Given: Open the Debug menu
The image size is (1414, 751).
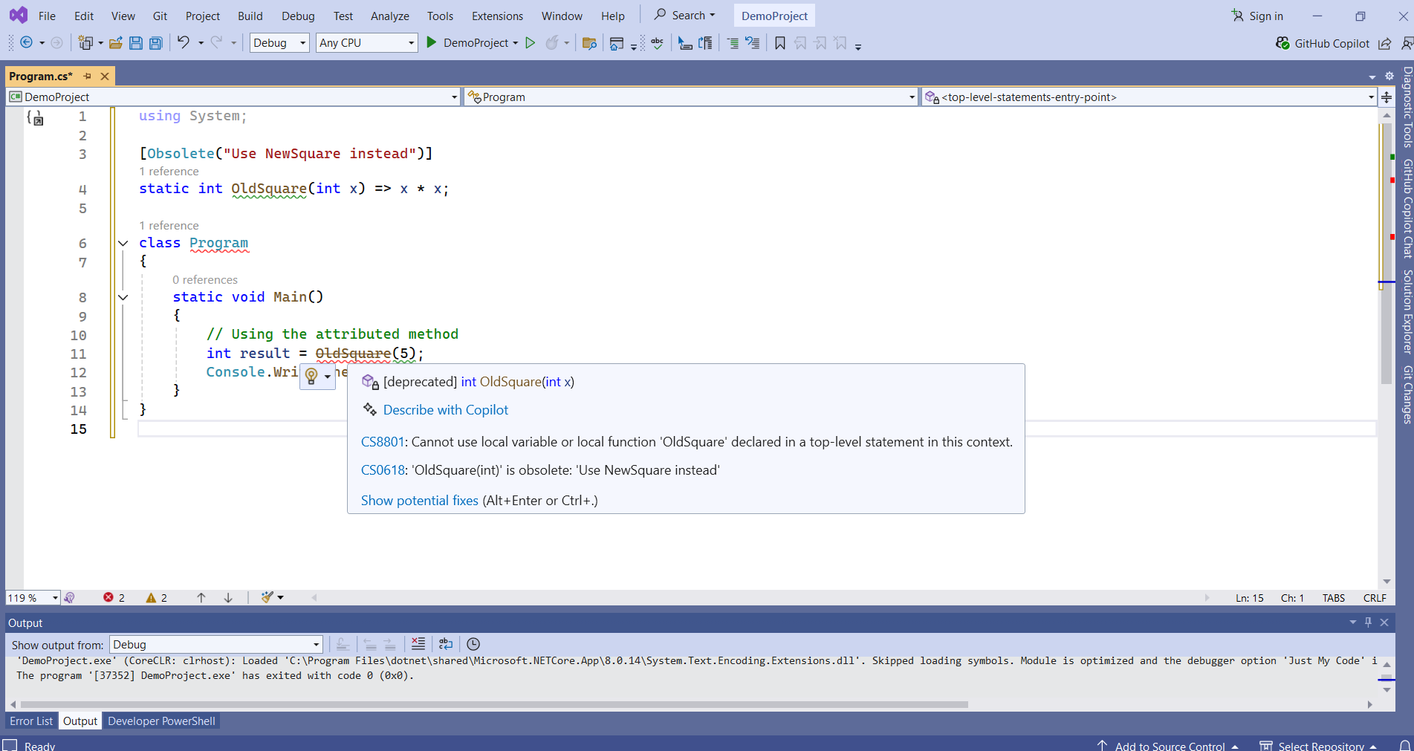Looking at the screenshot, I should [x=298, y=16].
